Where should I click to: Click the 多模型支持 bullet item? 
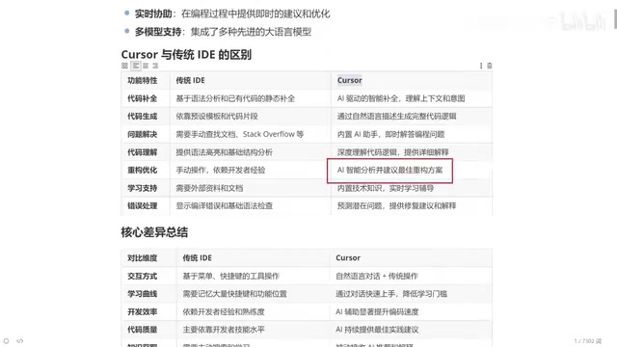(x=223, y=32)
